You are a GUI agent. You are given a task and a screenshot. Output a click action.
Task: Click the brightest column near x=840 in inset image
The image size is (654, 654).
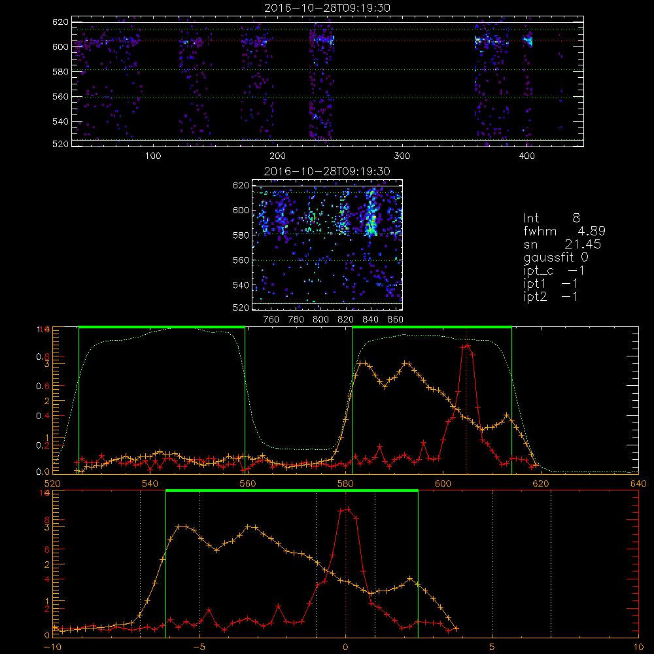click(371, 213)
